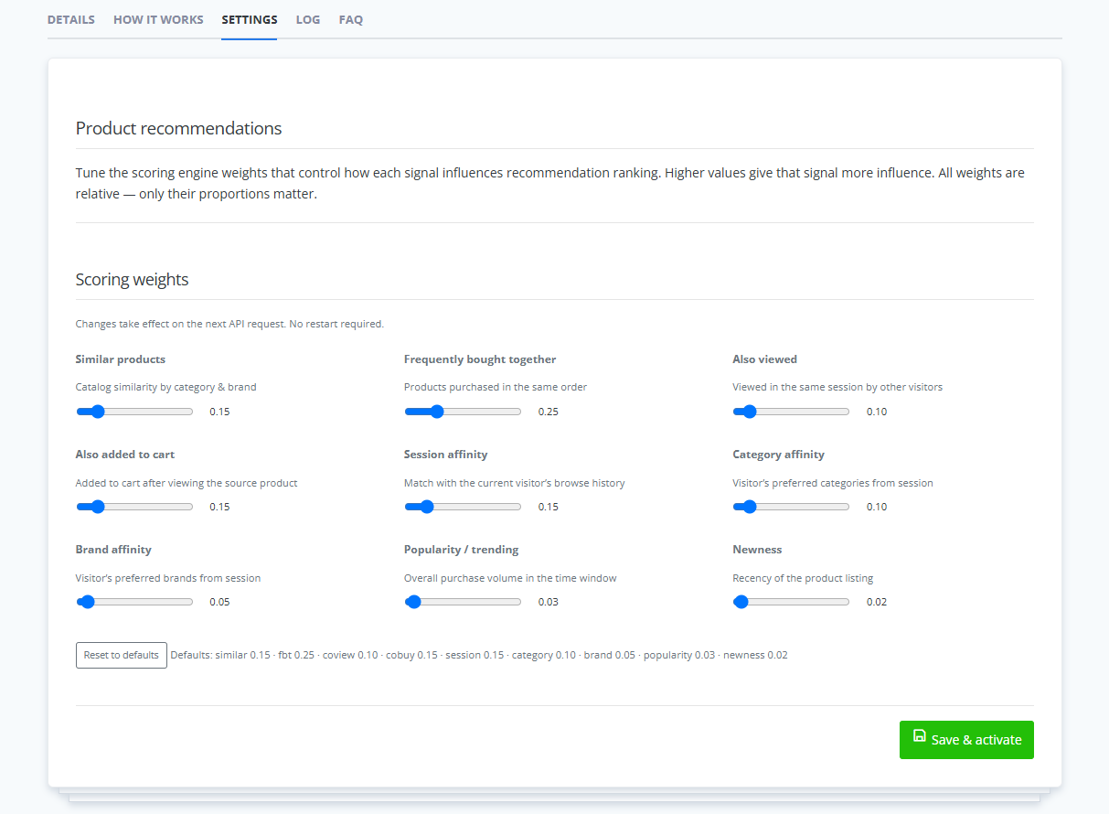Click Reset to defaults button
Image resolution: width=1109 pixels, height=814 pixels.
tap(122, 655)
